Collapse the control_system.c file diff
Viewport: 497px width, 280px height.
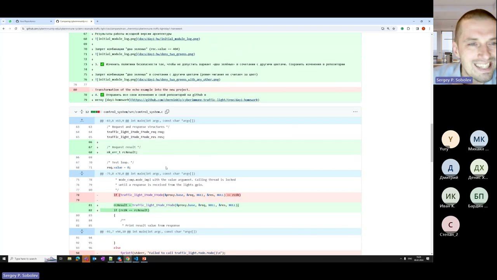point(76,112)
